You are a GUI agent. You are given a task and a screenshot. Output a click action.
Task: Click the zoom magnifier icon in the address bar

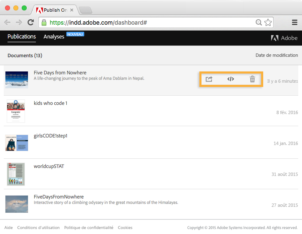pos(259,23)
